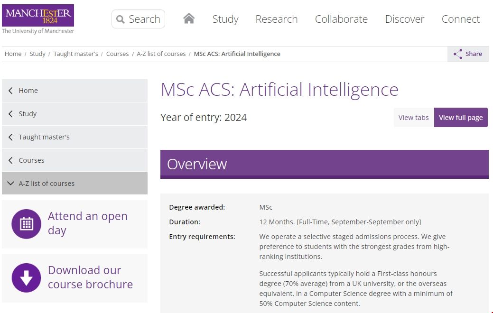
Task: Click the magnifying glass search icon
Action: (x=120, y=19)
